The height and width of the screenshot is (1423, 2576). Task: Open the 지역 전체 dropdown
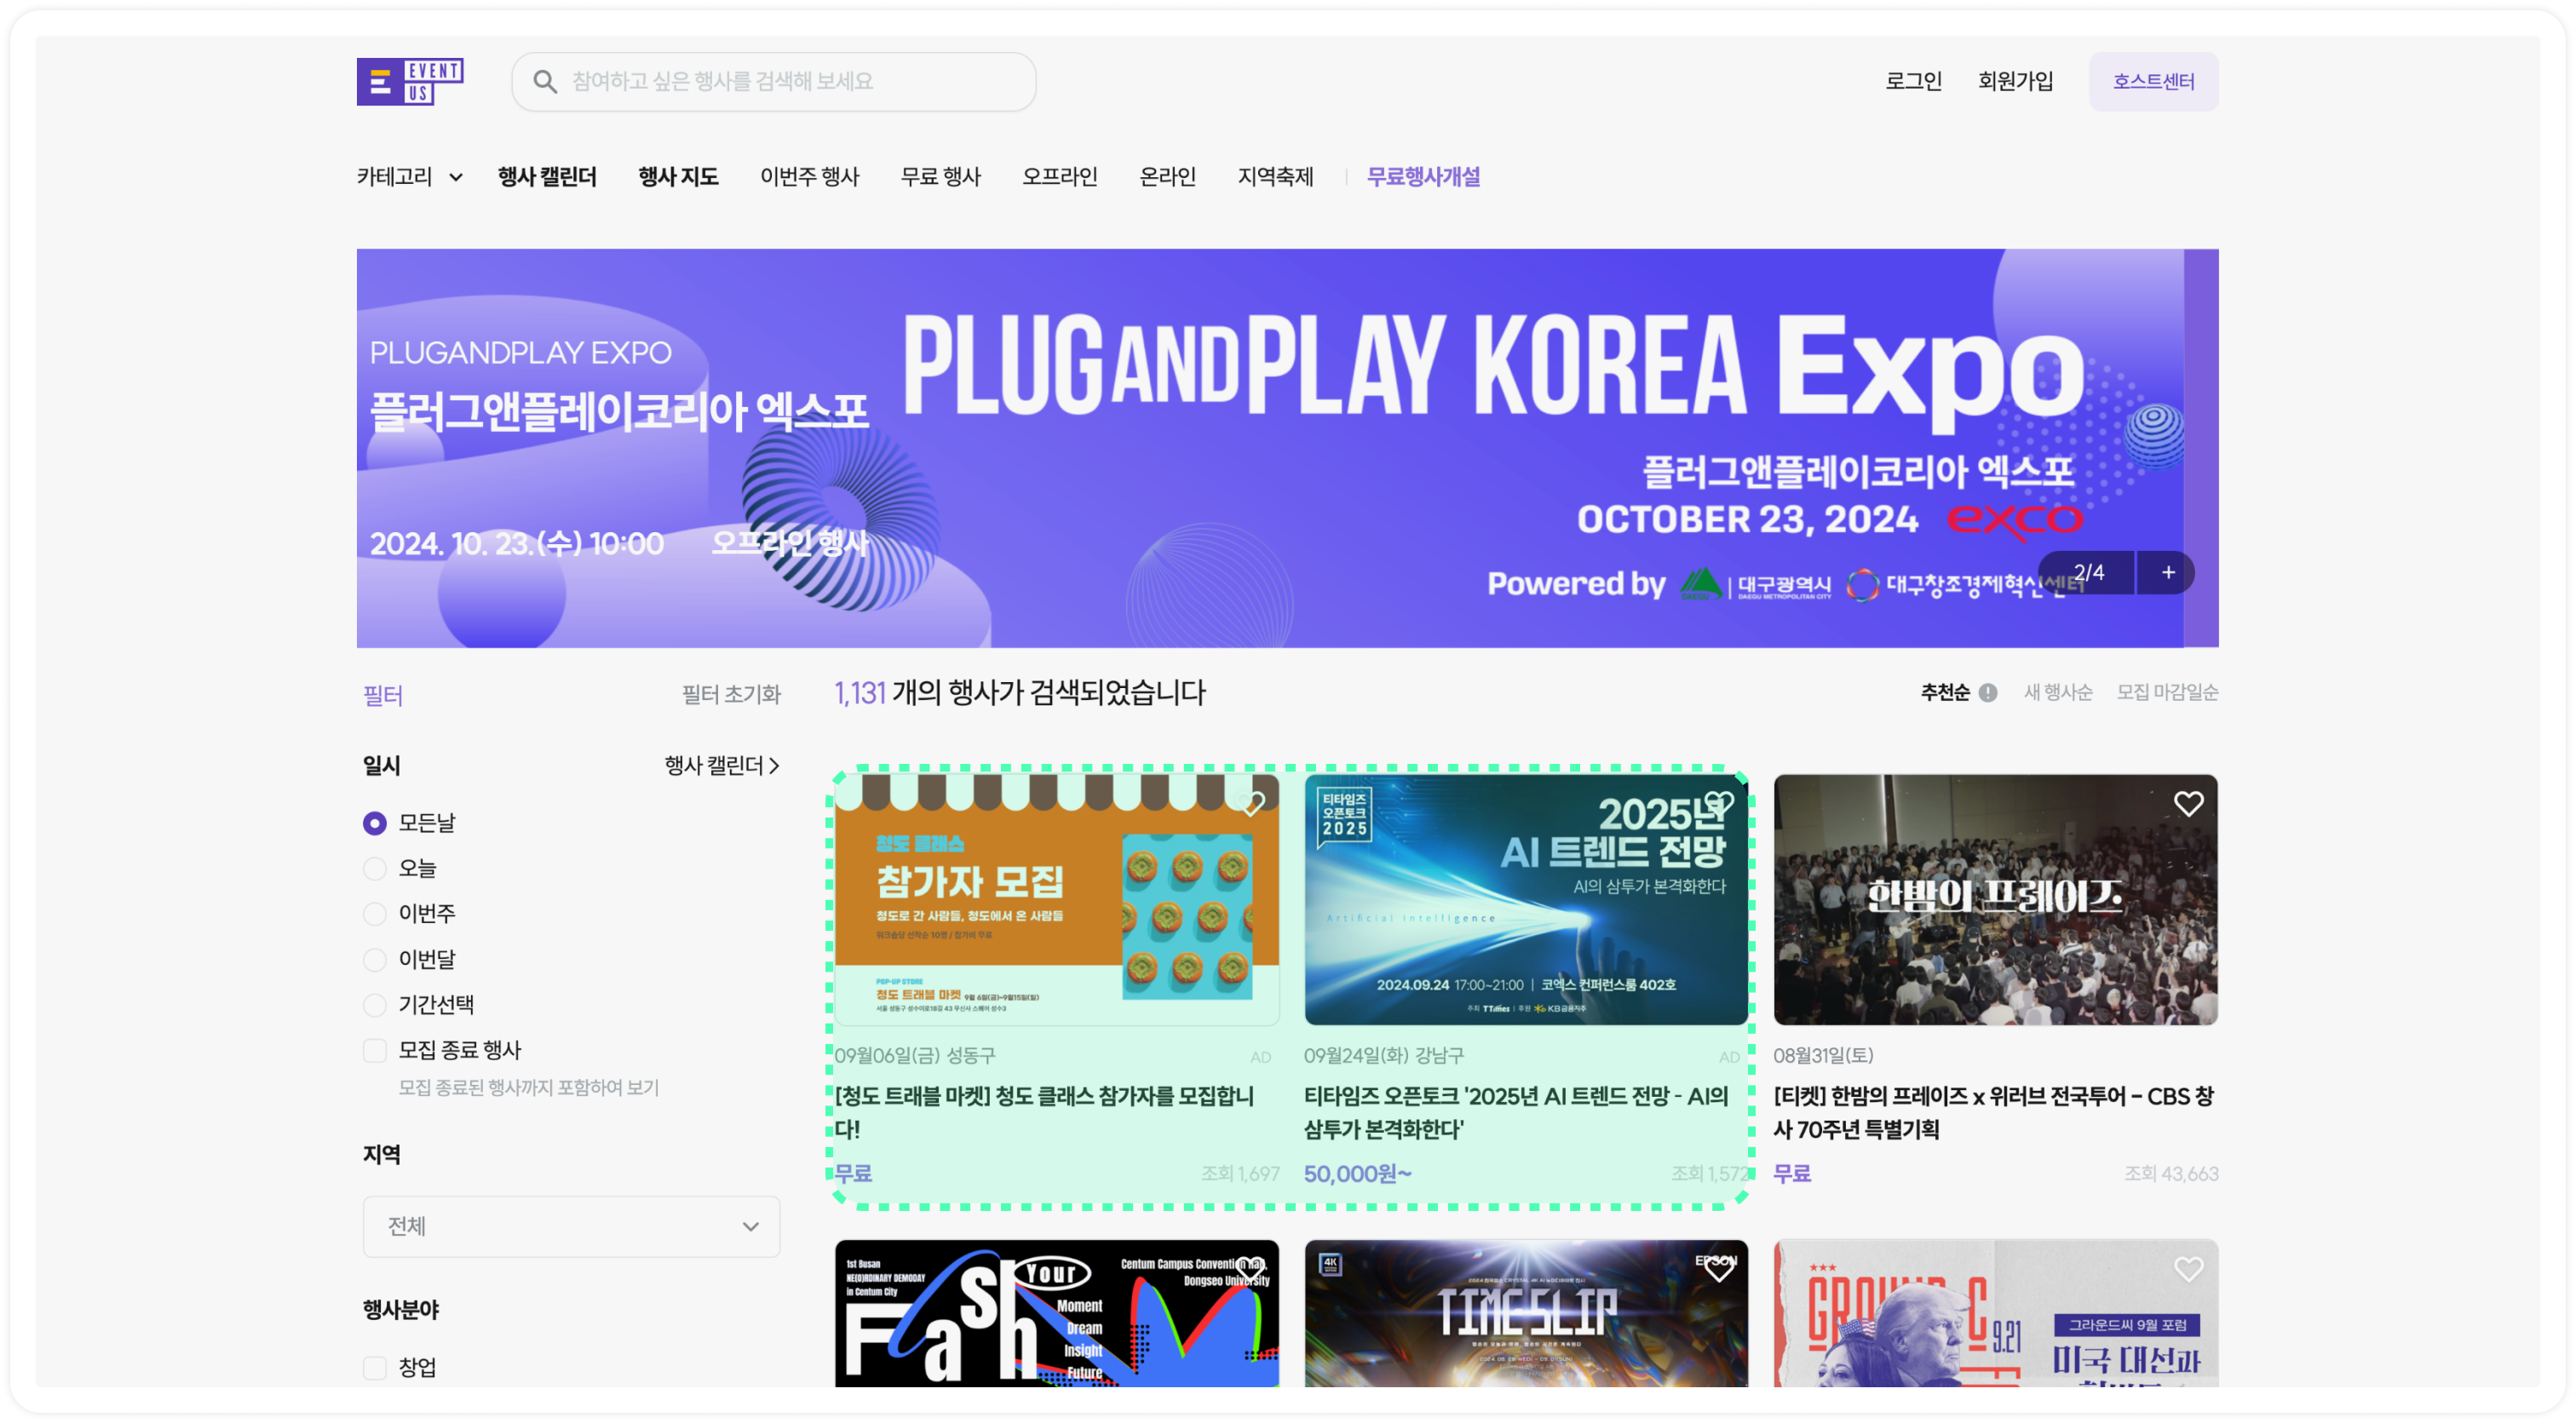coord(571,1226)
